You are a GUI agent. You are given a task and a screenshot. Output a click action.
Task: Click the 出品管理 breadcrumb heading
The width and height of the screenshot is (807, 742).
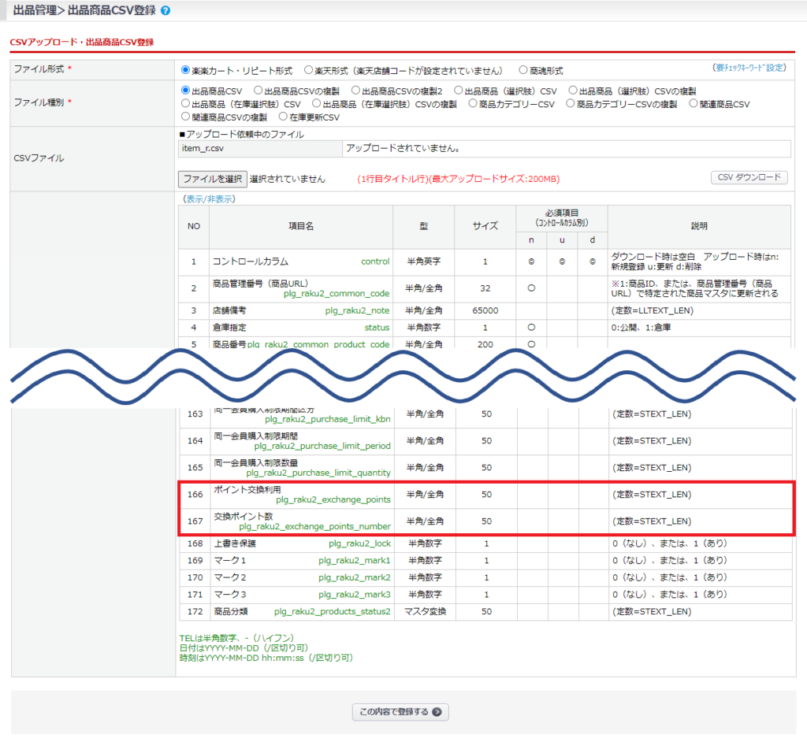(35, 11)
